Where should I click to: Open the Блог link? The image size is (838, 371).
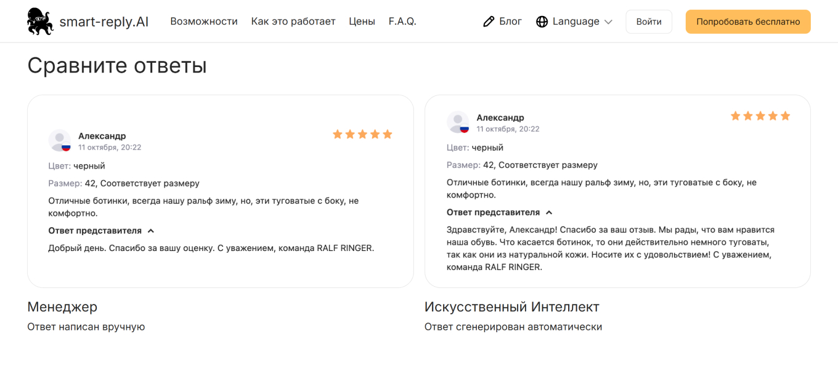[510, 22]
